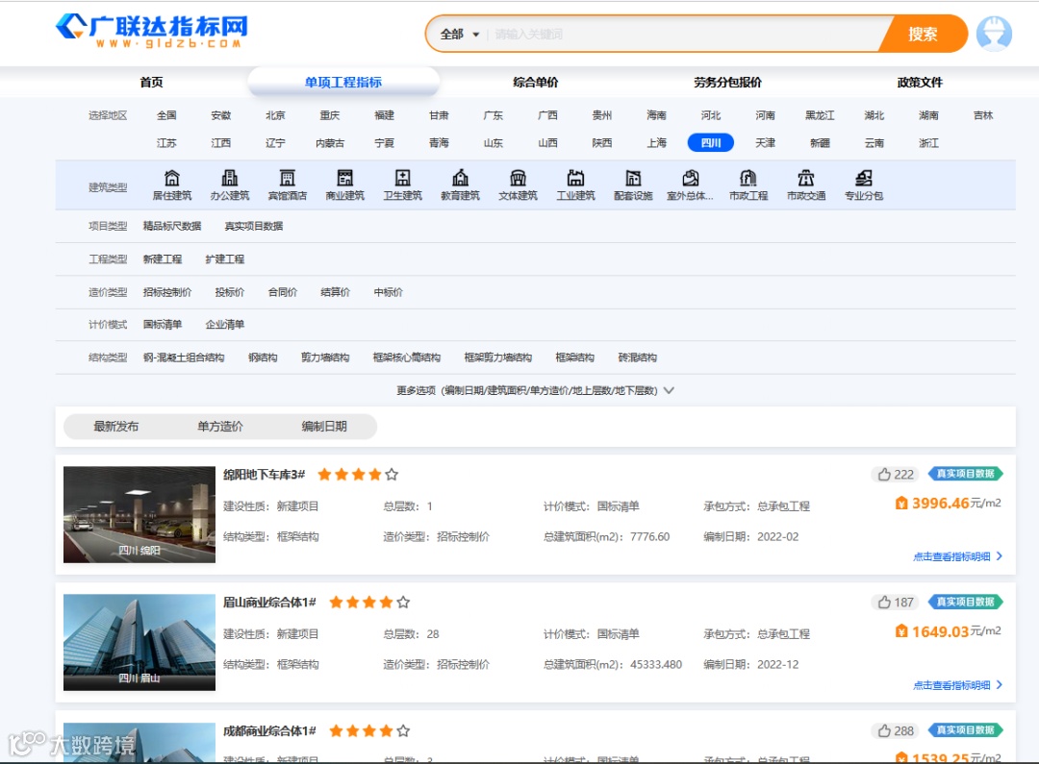Filter structure by 砖混结构
This screenshot has height=764, width=1039.
(x=638, y=357)
